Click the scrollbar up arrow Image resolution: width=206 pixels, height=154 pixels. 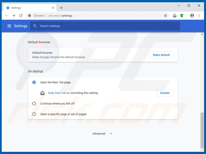tap(202, 34)
